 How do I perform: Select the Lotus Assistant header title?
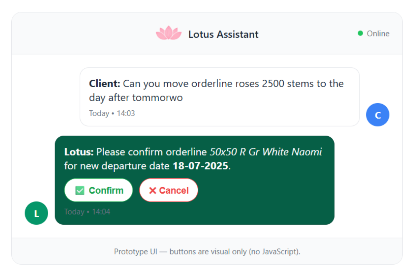pos(223,34)
